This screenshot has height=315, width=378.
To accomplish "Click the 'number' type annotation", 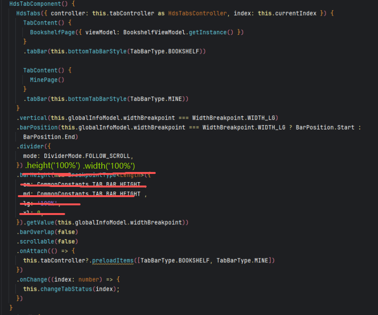I will 89,280.
